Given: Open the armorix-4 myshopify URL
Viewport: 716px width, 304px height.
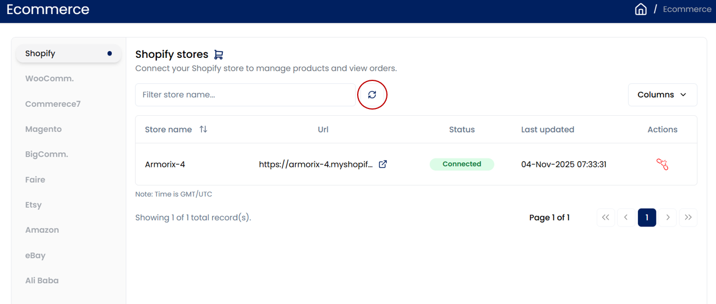Looking at the screenshot, I should click(x=316, y=165).
